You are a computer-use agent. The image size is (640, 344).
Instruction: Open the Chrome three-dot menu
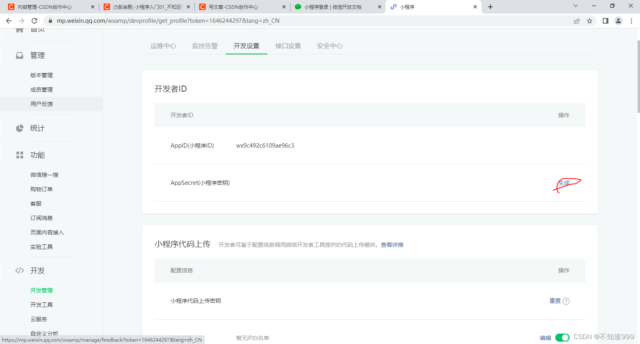pos(632,21)
